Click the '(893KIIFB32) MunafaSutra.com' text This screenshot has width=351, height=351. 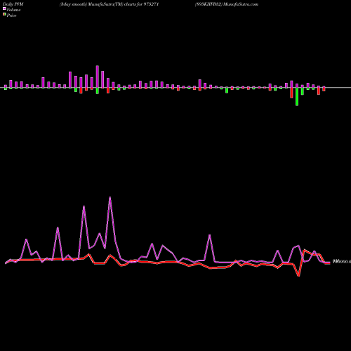coord(227,4)
